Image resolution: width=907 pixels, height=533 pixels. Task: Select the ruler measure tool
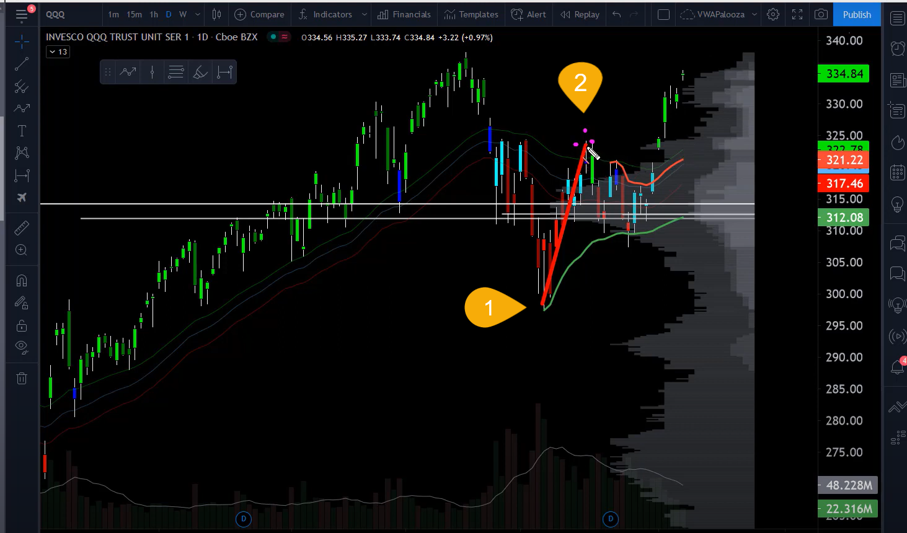tap(22, 228)
